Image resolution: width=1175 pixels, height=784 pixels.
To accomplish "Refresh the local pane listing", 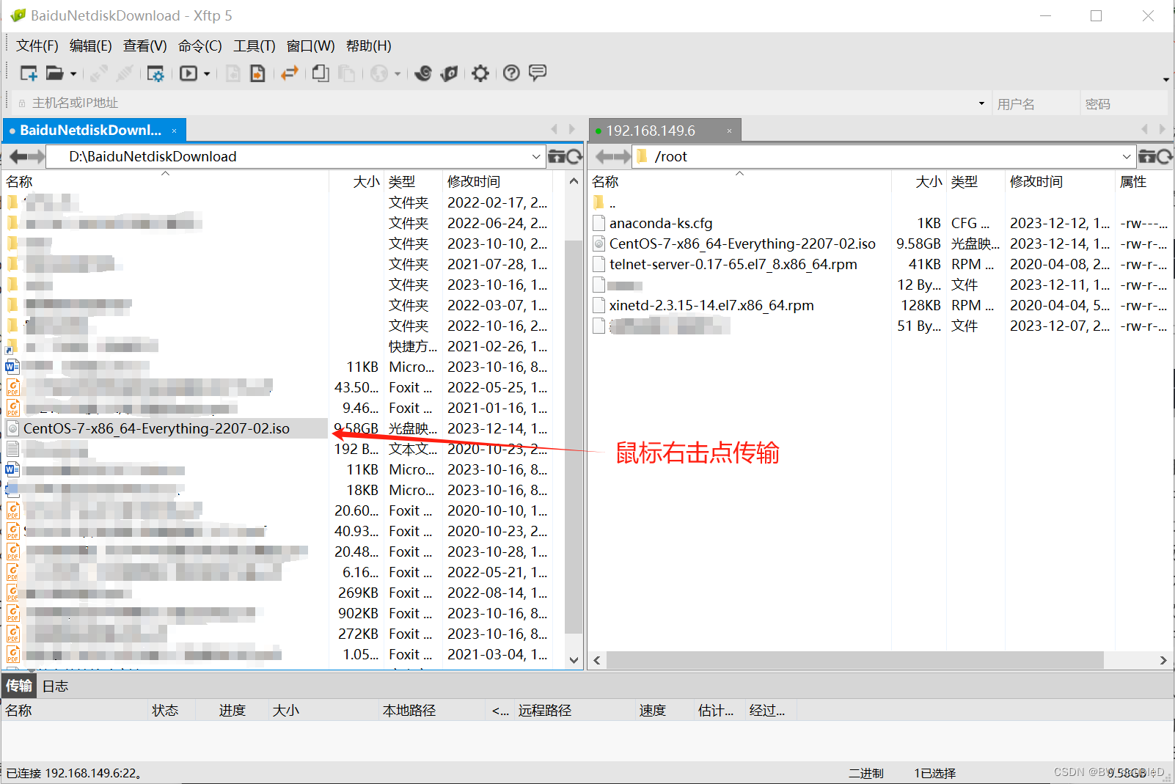I will [574, 156].
